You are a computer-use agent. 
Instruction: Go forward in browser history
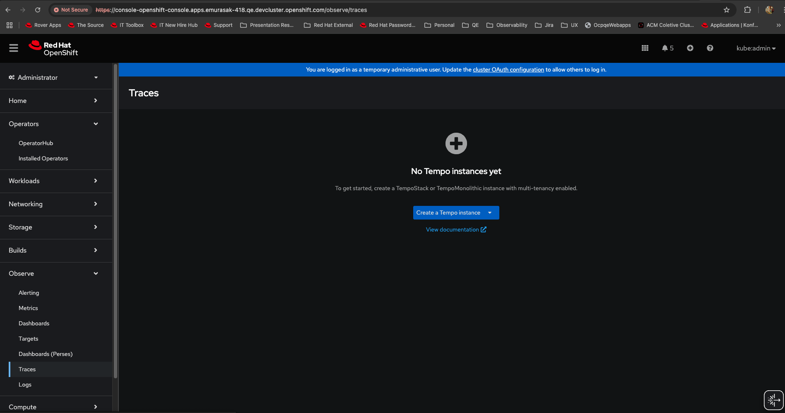(x=23, y=10)
